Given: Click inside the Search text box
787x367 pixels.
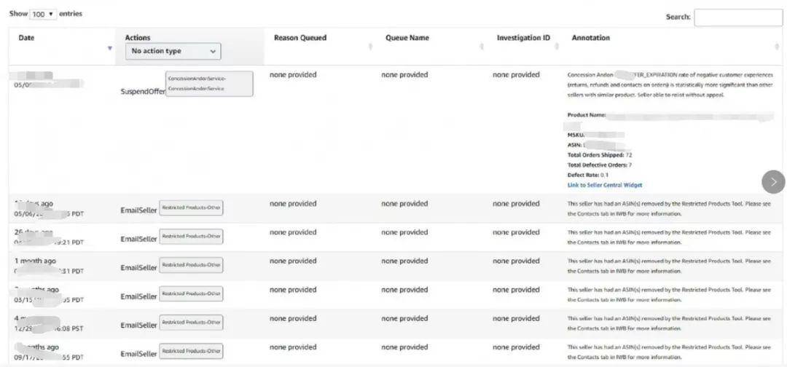Looking at the screenshot, I should [737, 17].
